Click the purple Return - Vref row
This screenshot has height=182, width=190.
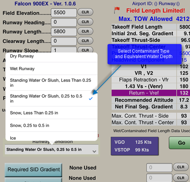click(151, 93)
